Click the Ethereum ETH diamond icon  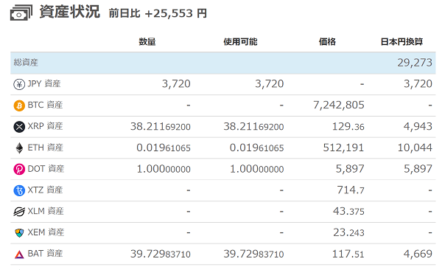[x=19, y=148]
